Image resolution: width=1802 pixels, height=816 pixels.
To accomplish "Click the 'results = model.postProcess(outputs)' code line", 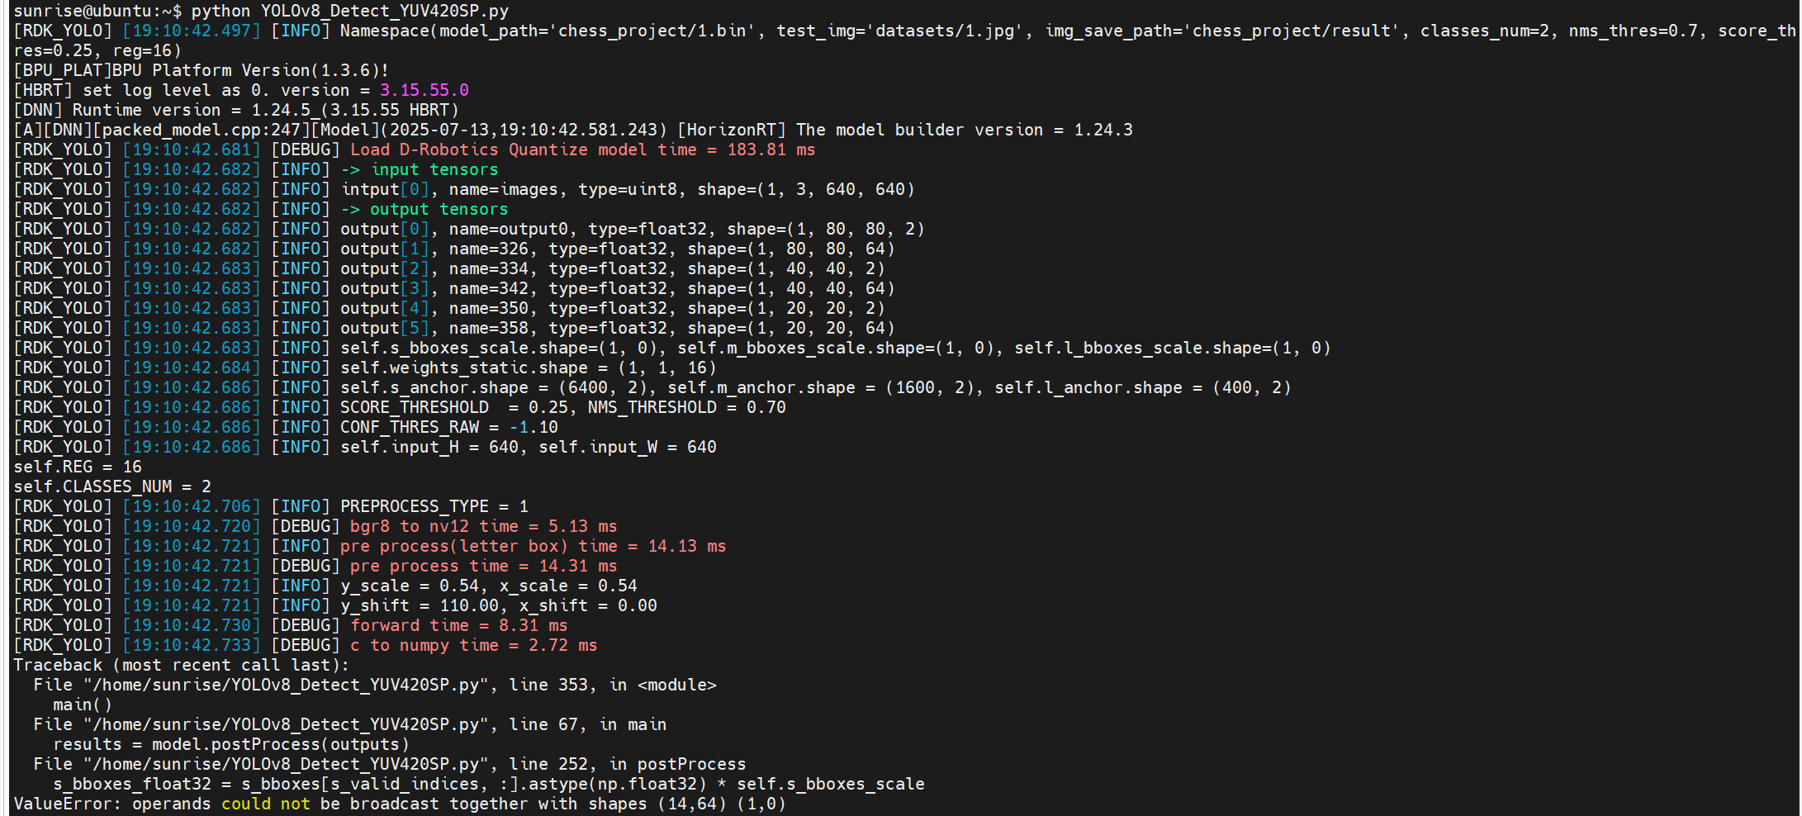I will (231, 744).
